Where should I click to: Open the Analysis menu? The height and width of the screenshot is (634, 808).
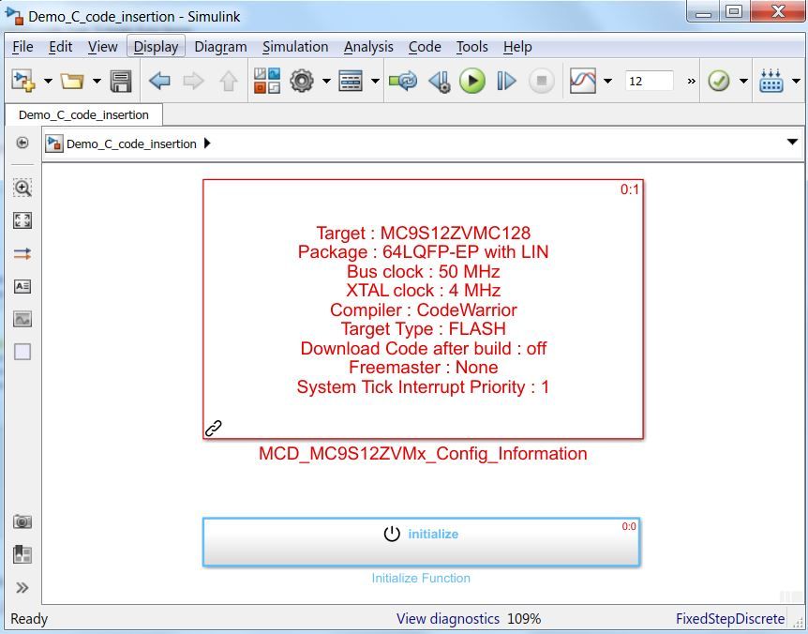click(368, 47)
